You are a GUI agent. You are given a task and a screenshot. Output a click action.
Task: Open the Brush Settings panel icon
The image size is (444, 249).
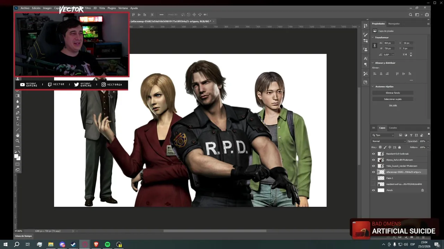[365, 41]
